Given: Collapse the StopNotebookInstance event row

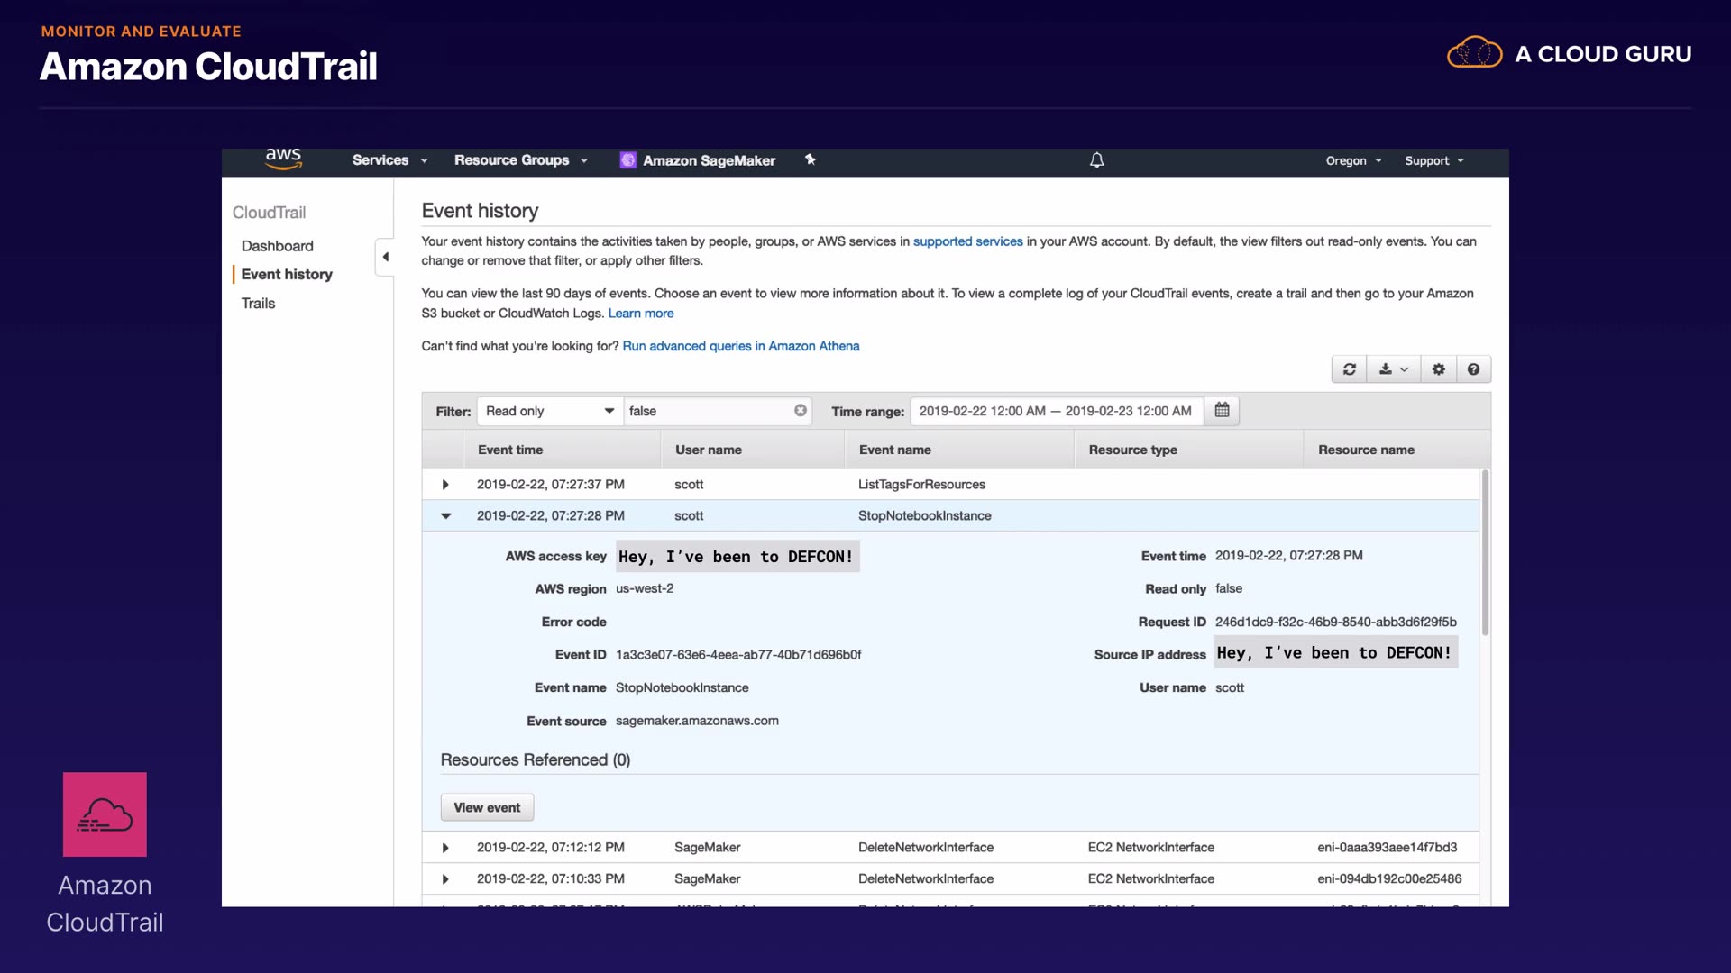Looking at the screenshot, I should (445, 516).
